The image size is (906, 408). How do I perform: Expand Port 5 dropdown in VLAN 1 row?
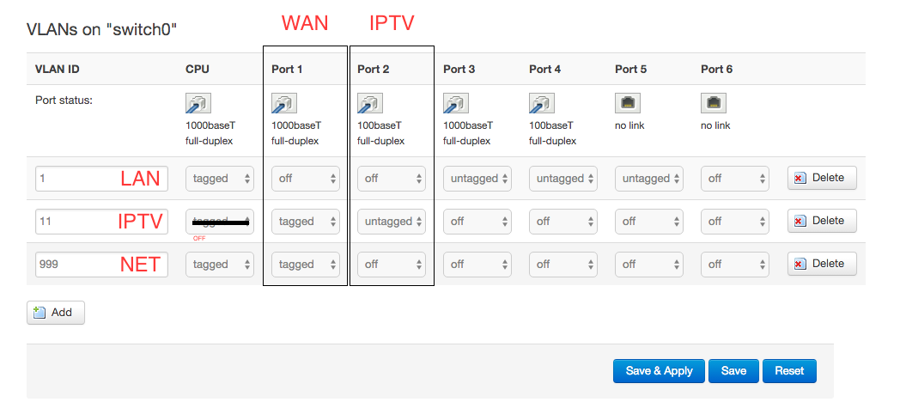coord(649,179)
